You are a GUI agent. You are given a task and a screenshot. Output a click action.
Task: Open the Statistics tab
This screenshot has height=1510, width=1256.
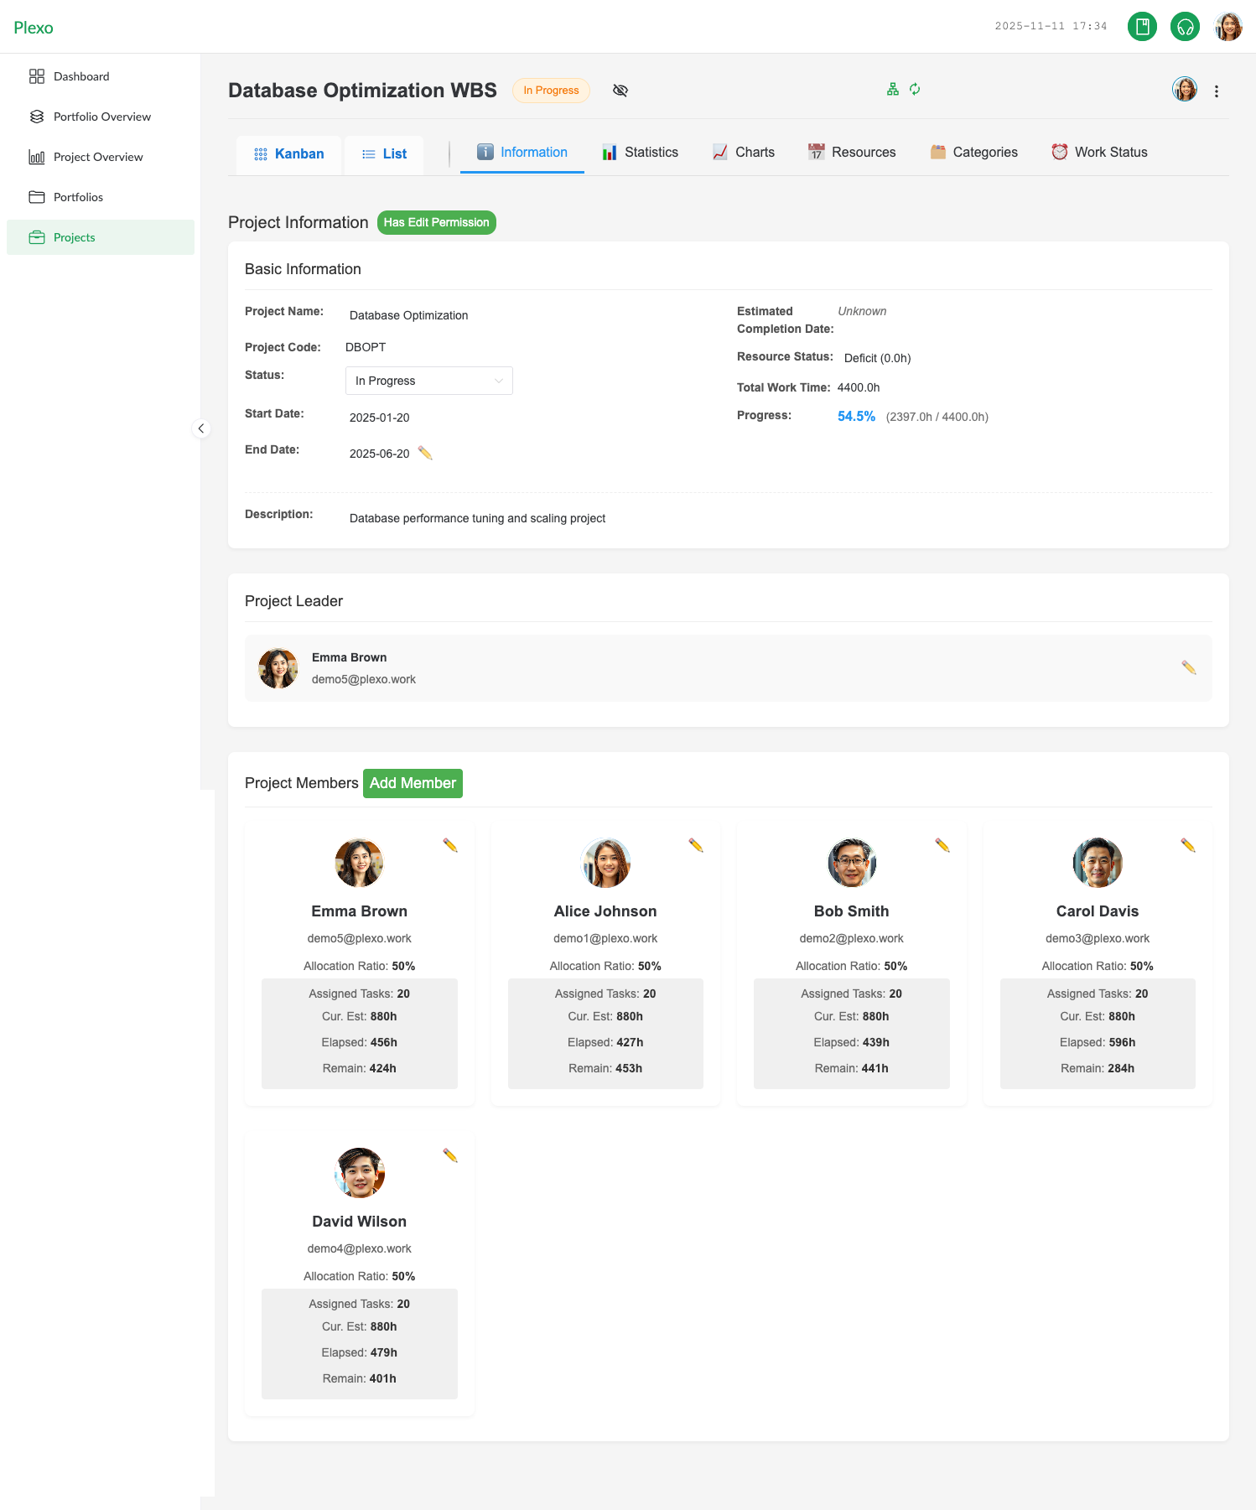coord(640,153)
